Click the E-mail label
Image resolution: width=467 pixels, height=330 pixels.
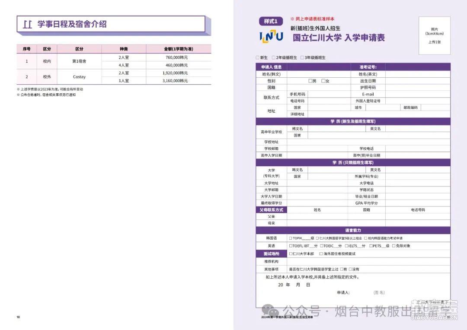[368, 94]
